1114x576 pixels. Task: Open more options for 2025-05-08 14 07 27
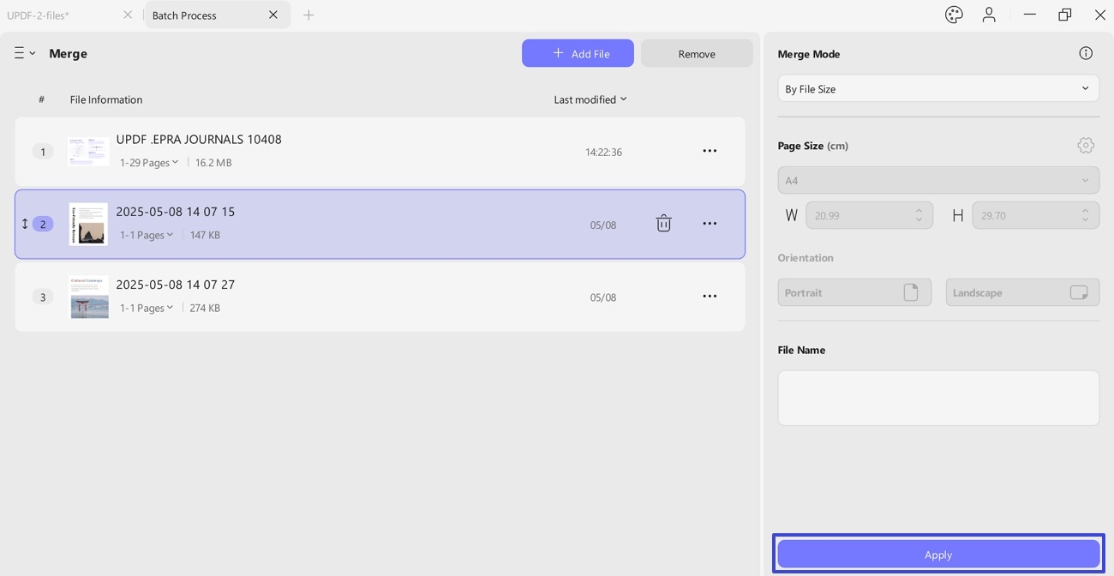pos(710,297)
